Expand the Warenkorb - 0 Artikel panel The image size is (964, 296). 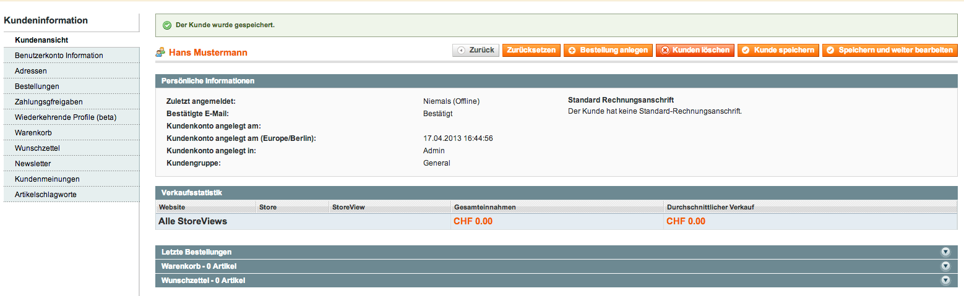(x=945, y=266)
